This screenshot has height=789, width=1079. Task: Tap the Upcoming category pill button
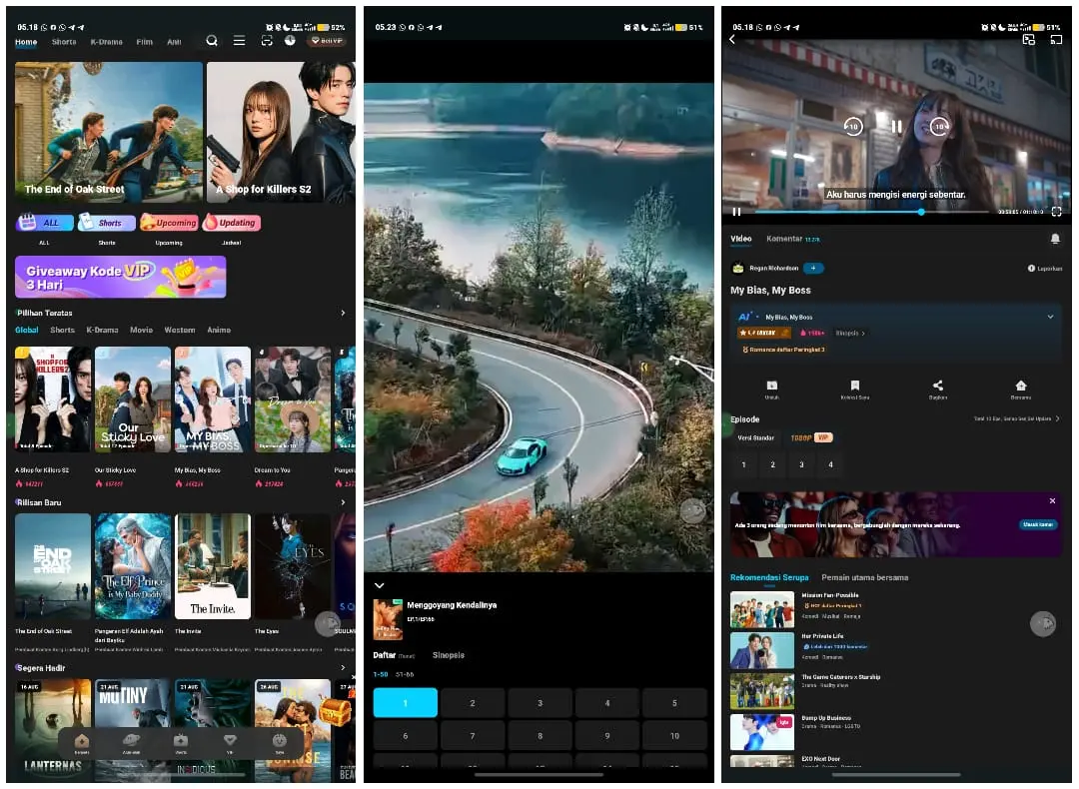click(169, 222)
